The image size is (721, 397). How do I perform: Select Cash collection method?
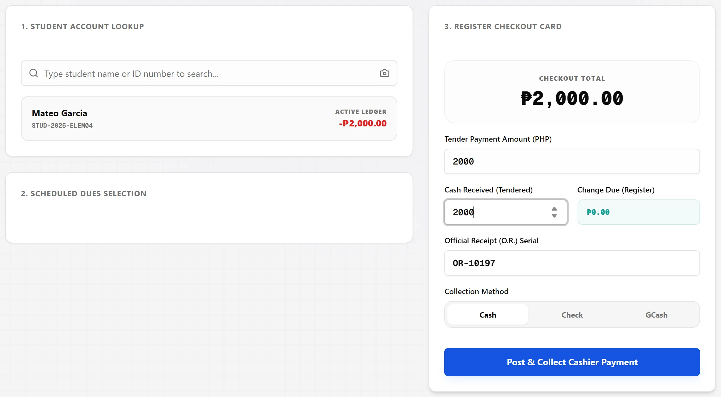pyautogui.click(x=487, y=315)
